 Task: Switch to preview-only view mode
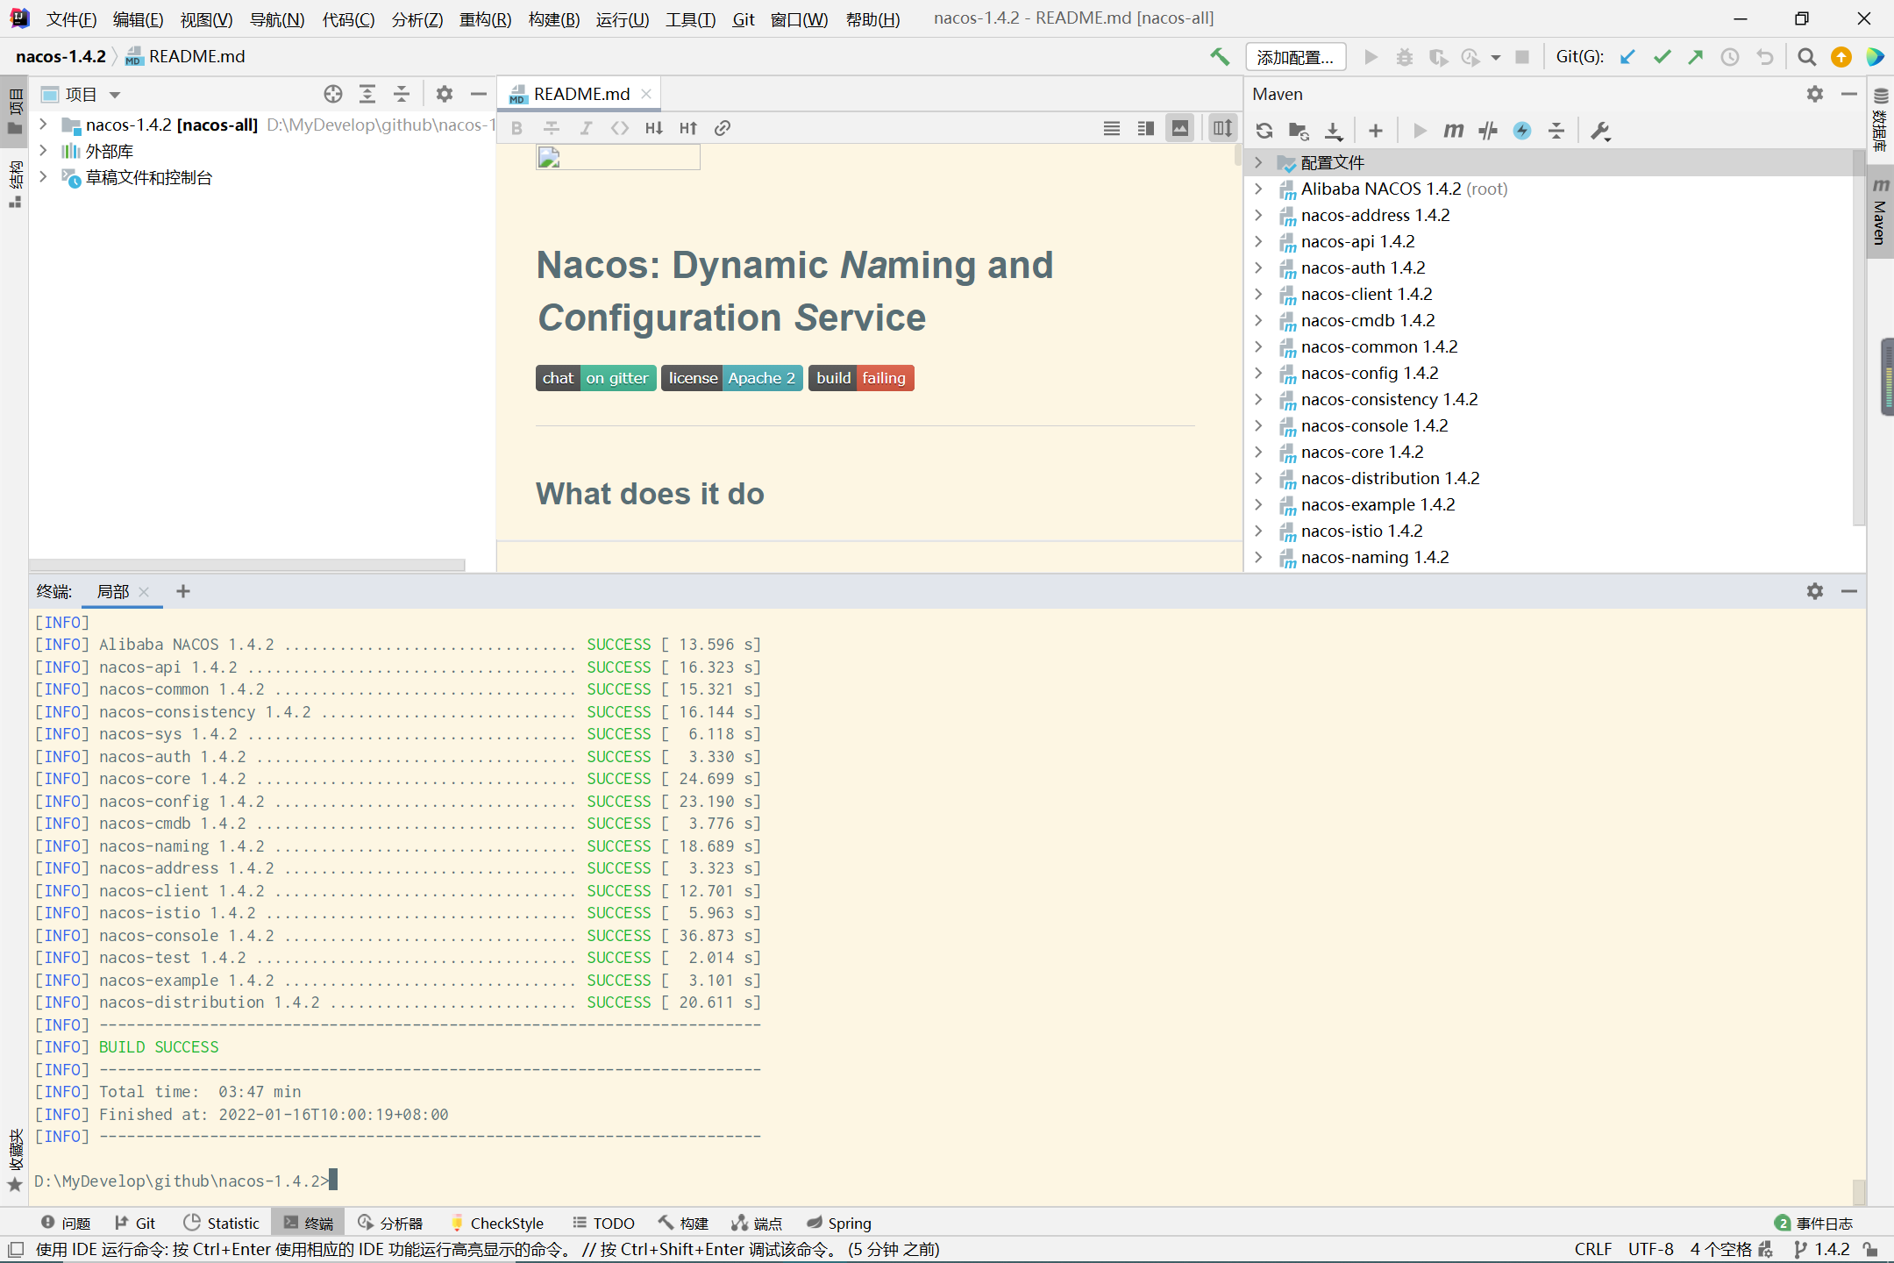point(1180,128)
